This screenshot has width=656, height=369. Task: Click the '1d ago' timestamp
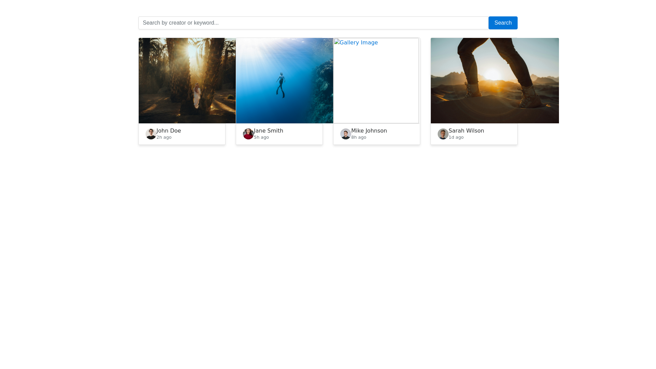tap(456, 137)
